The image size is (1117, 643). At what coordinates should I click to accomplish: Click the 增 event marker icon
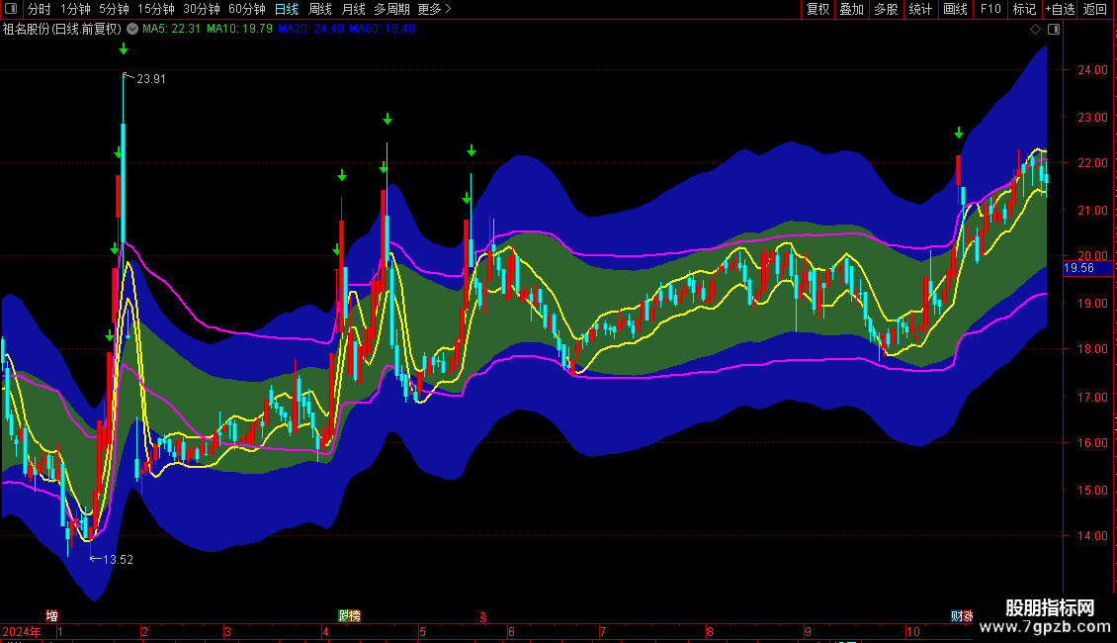(51, 615)
